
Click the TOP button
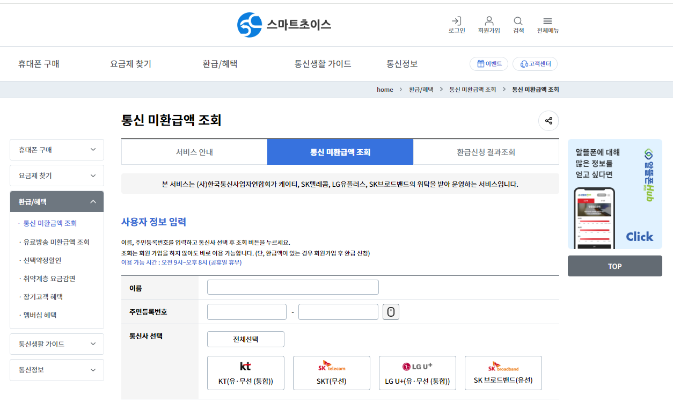[615, 266]
